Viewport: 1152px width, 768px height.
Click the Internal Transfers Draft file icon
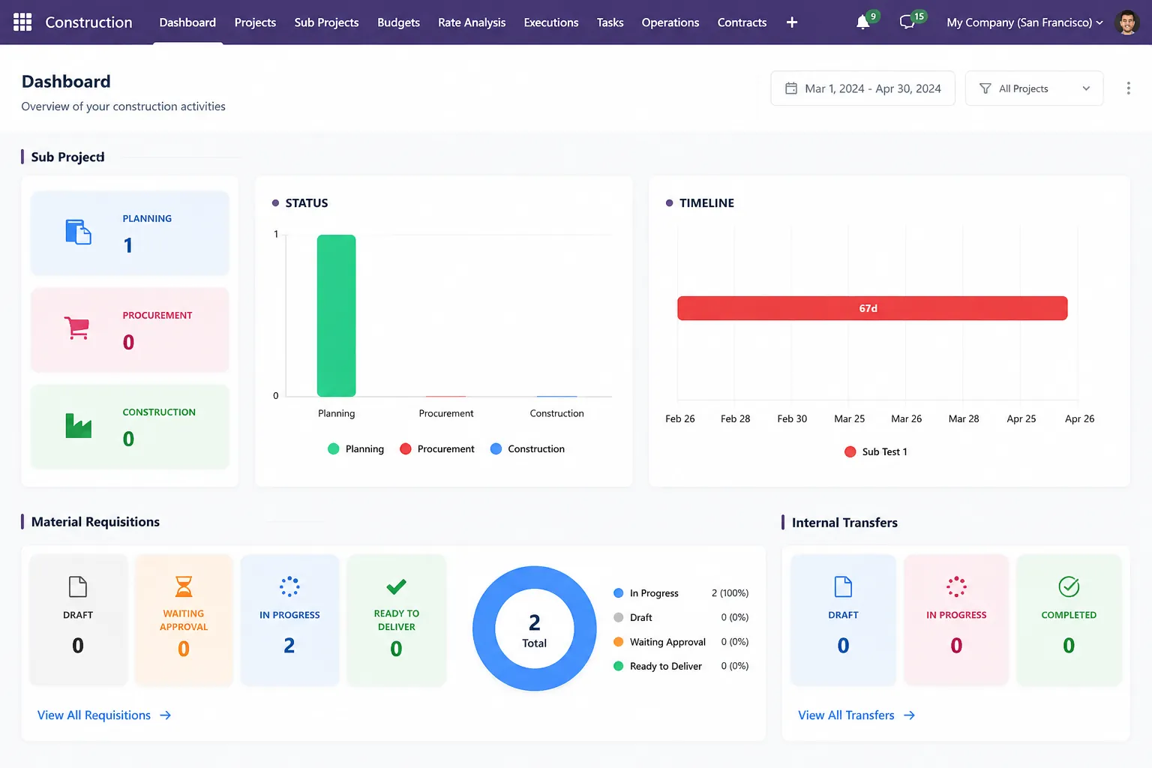(x=844, y=586)
